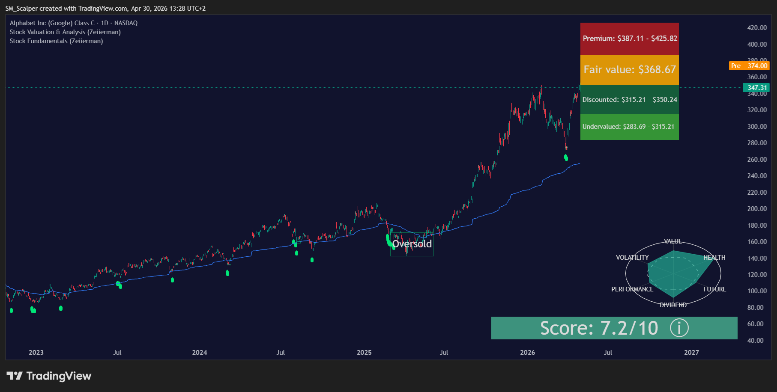Select the Fair value $368.67 orange box
Image resolution: width=777 pixels, height=392 pixels.
[x=630, y=70]
